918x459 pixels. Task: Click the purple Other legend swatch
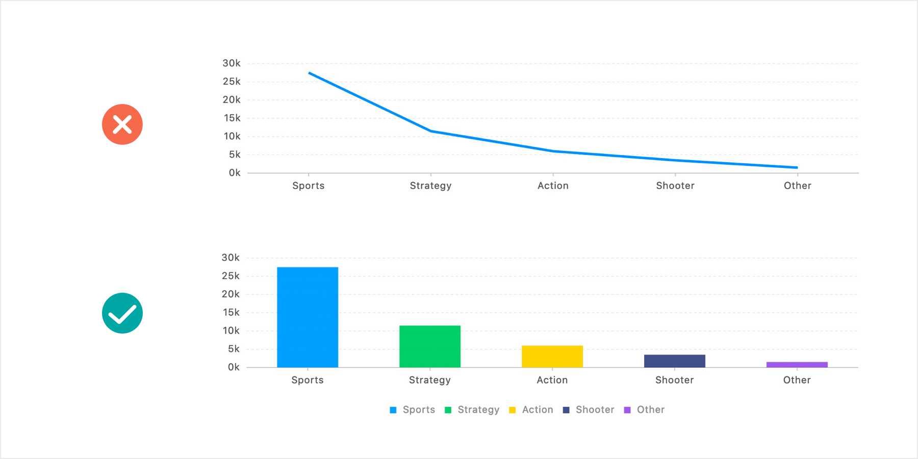627,410
